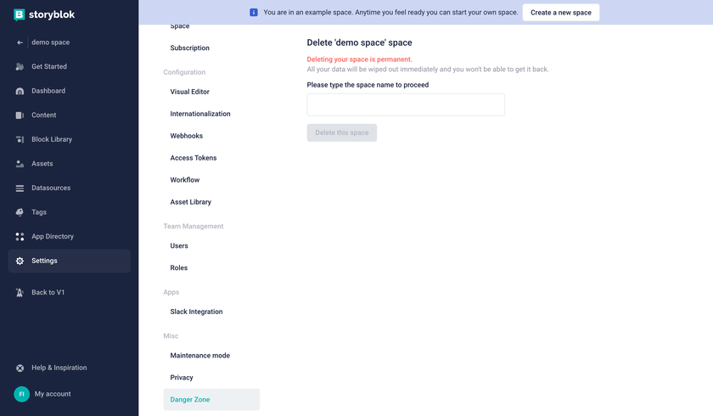Click the back arrow beside demo space
The image size is (713, 416).
point(20,42)
